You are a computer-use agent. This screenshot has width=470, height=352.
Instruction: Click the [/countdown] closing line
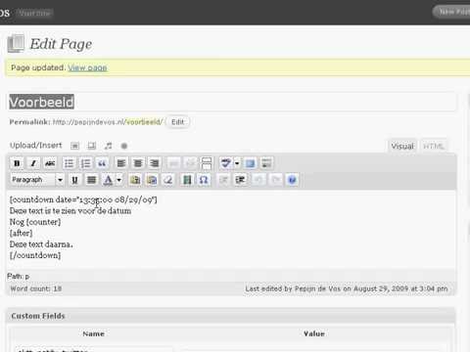click(x=35, y=255)
